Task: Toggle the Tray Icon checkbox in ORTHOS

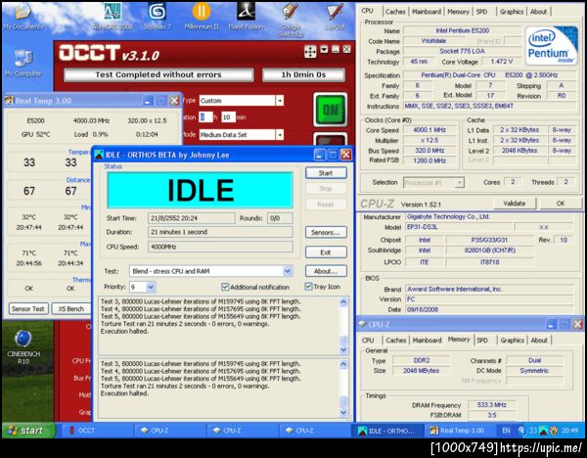Action: click(308, 287)
